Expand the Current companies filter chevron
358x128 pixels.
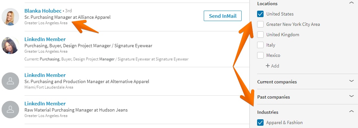(x=352, y=81)
